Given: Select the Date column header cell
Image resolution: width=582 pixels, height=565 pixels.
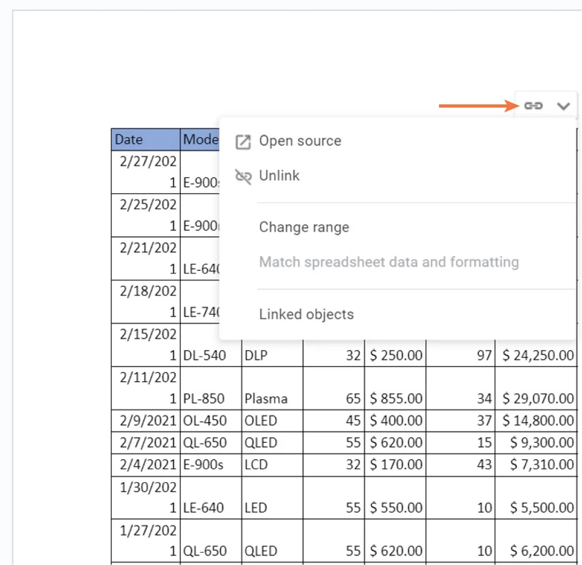Looking at the screenshot, I should click(x=128, y=139).
